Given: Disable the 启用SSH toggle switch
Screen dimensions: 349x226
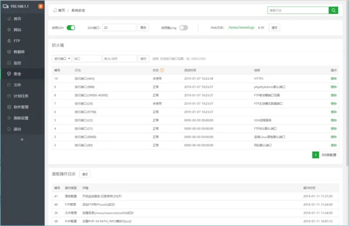Looking at the screenshot, I should (x=71, y=27).
